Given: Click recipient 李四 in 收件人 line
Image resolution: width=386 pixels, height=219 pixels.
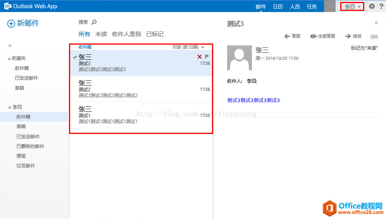Looking at the screenshot, I should coord(252,81).
